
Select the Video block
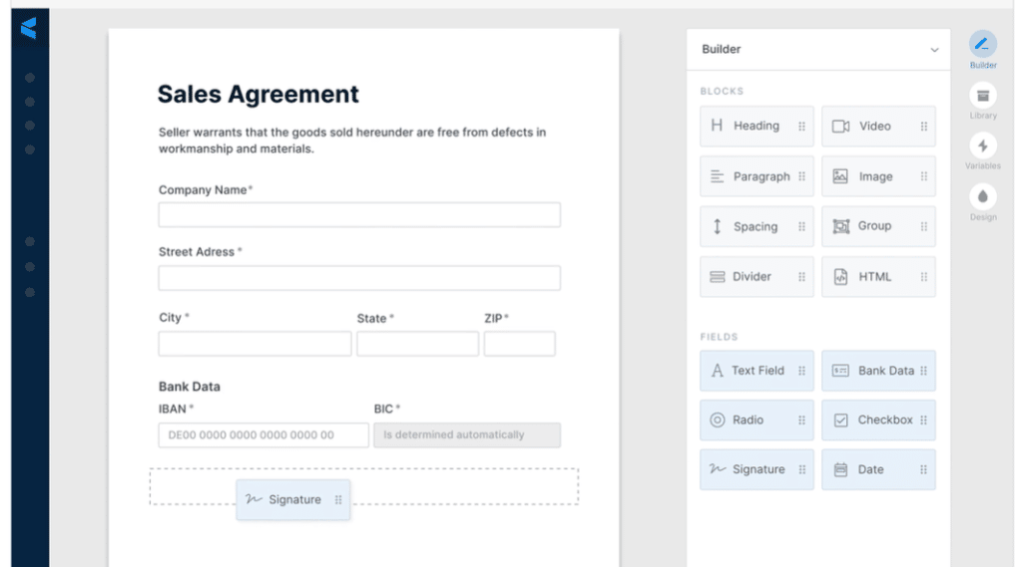pos(878,127)
